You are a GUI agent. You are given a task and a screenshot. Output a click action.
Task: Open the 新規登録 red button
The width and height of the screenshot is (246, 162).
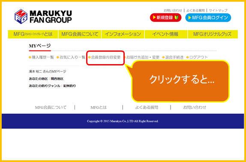pyautogui.click(x=165, y=18)
